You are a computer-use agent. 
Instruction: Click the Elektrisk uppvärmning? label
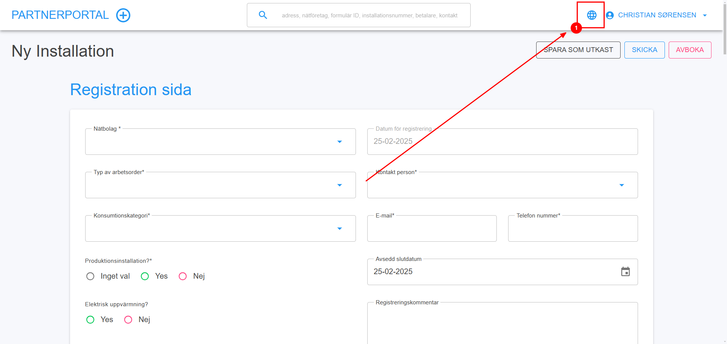tap(117, 304)
